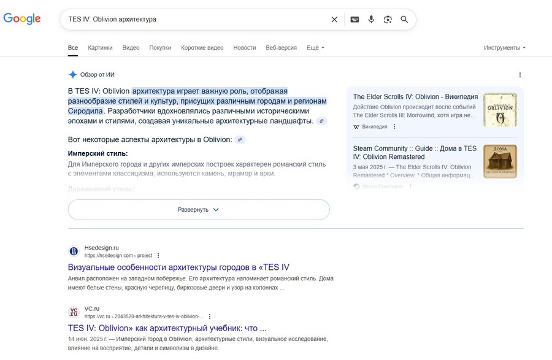Start voice search with microphone icon
Image resolution: width=552 pixels, height=360 pixels.
(x=371, y=20)
